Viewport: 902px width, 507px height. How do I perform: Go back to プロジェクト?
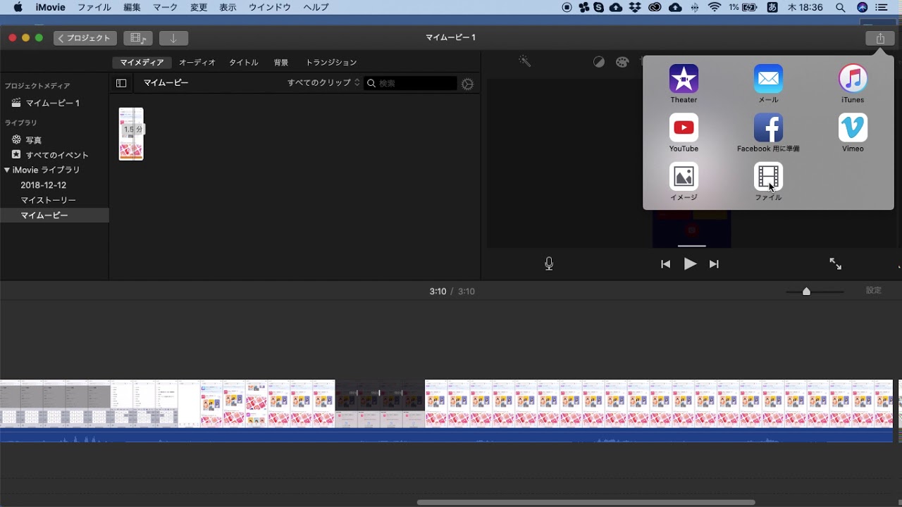[x=85, y=38]
